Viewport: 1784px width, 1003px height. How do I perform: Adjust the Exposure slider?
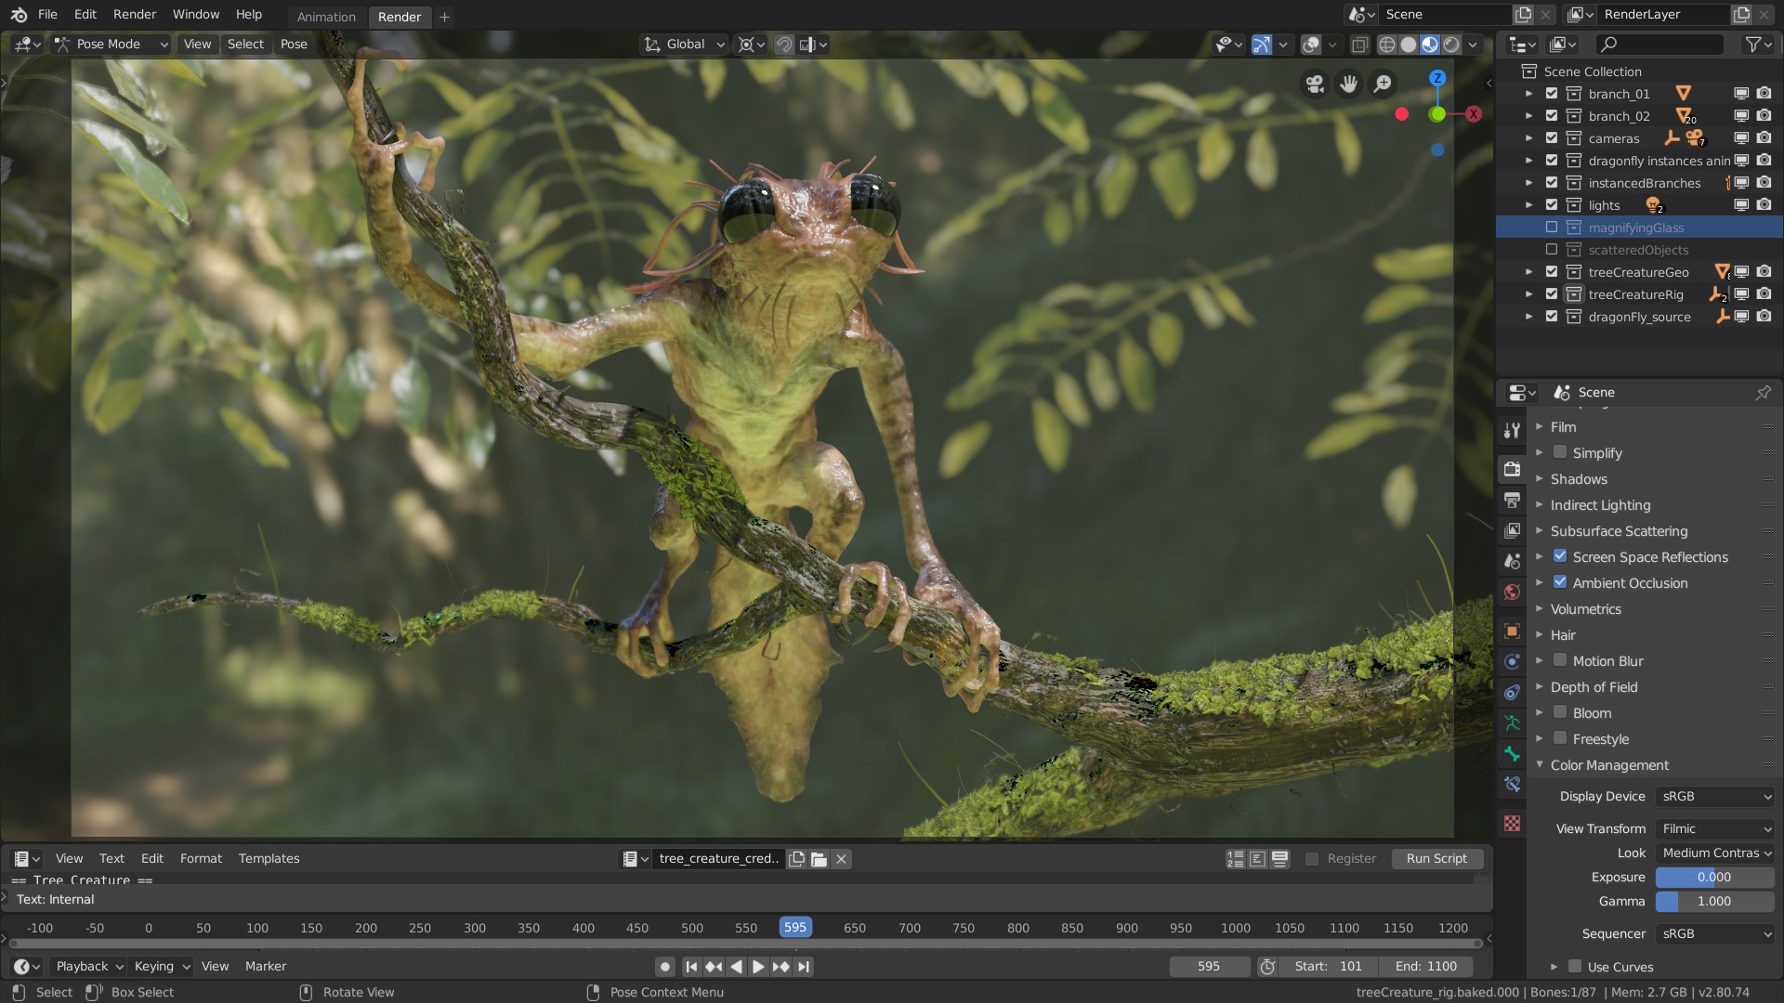pyautogui.click(x=1714, y=877)
